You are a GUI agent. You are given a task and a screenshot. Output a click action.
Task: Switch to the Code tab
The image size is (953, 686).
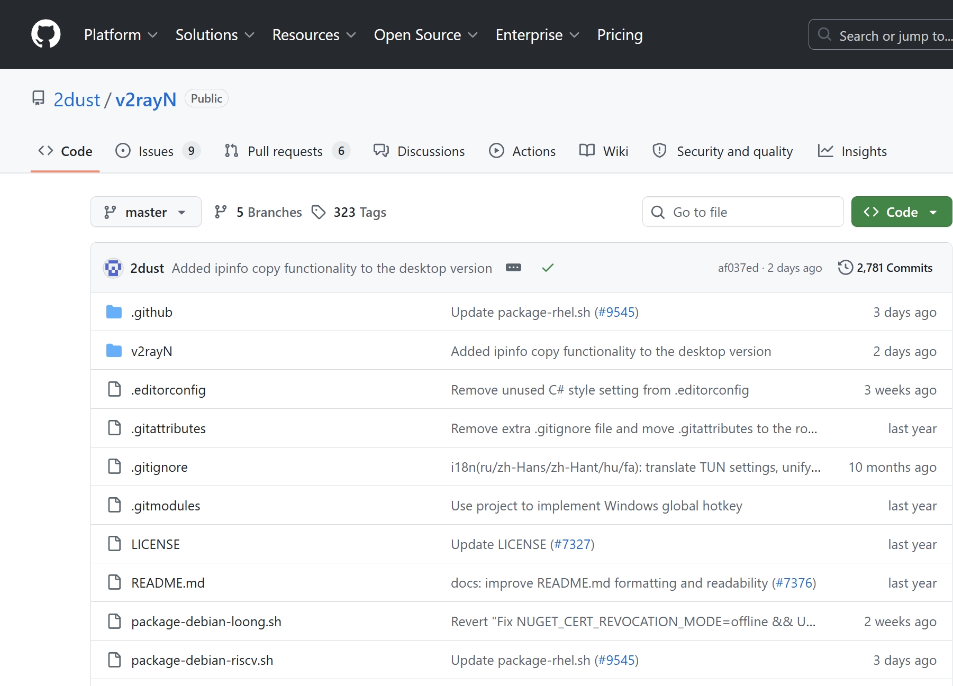(x=65, y=151)
